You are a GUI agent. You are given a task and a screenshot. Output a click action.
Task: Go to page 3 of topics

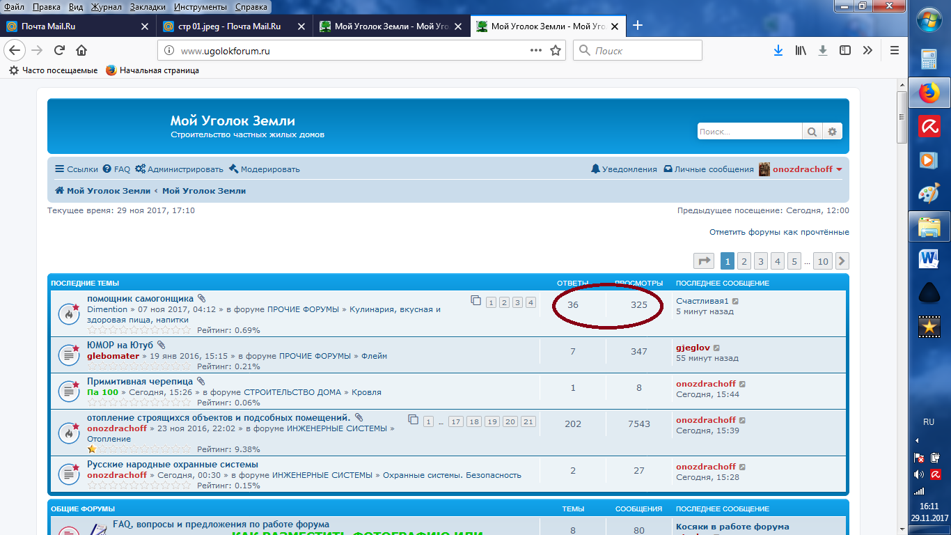761,261
